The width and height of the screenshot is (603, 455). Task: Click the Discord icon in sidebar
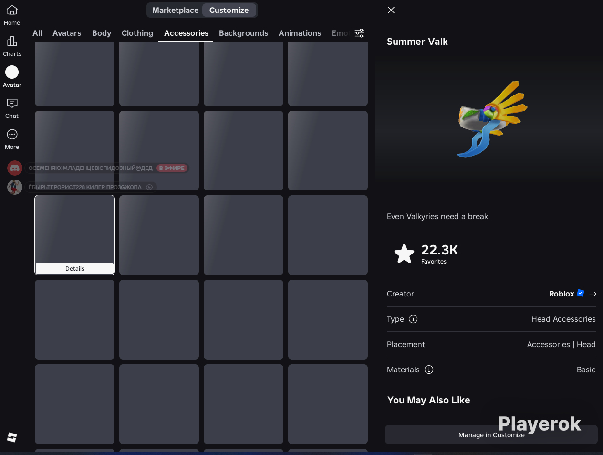[15, 168]
